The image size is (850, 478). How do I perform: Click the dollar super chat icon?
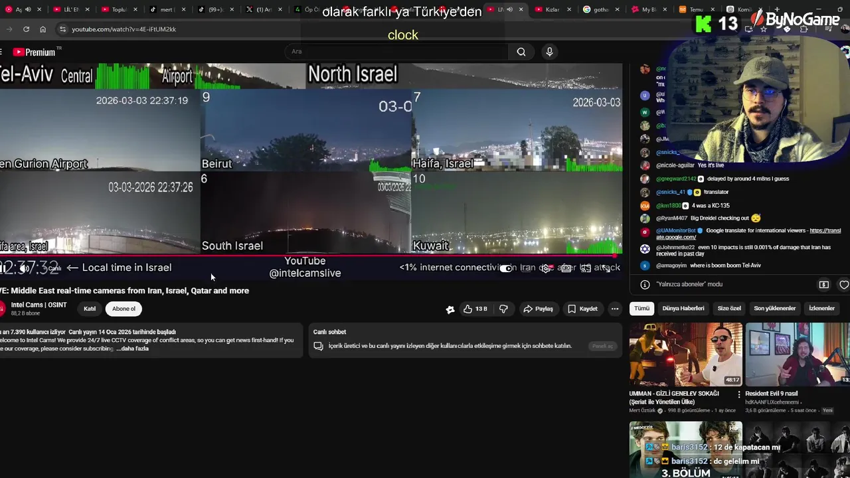(x=824, y=284)
